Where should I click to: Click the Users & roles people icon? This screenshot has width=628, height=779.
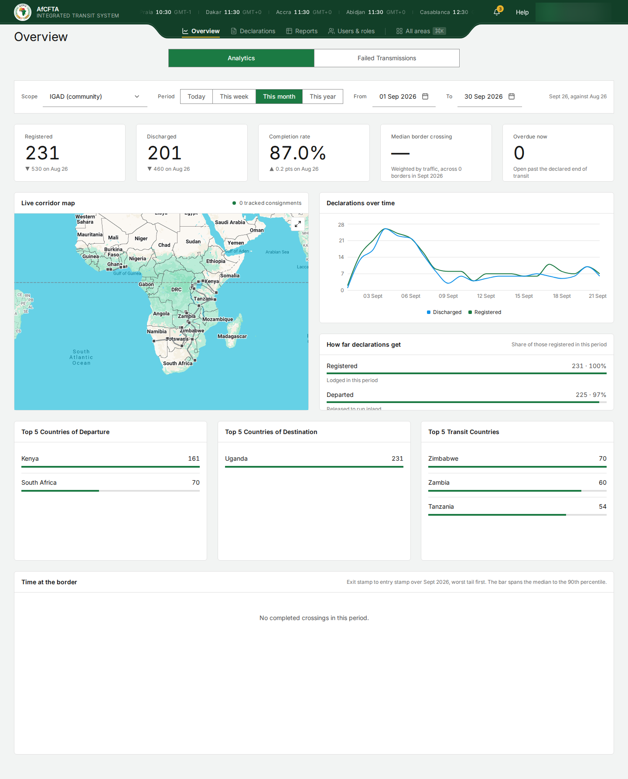click(331, 31)
